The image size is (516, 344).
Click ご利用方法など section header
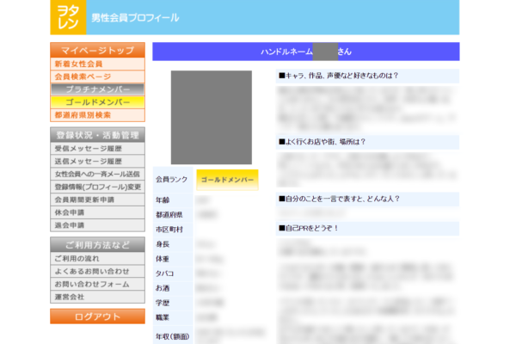tap(97, 245)
